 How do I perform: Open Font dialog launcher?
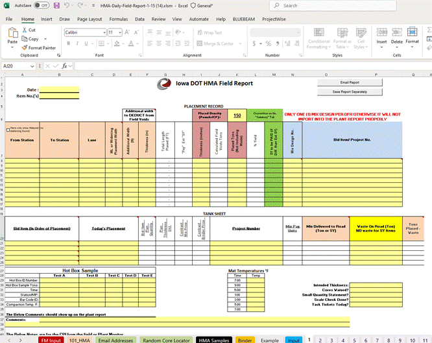pos(140,55)
